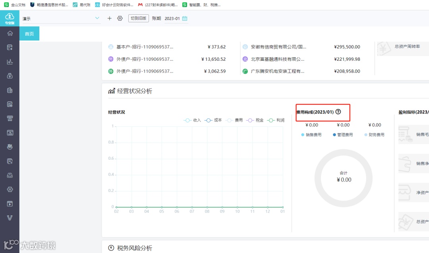Click the ¥221,999.98 amount
This screenshot has height=253, width=429.
pyautogui.click(x=347, y=59)
